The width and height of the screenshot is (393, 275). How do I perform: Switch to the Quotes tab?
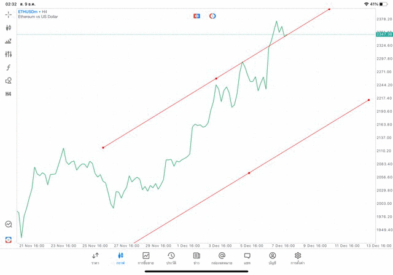point(95,258)
